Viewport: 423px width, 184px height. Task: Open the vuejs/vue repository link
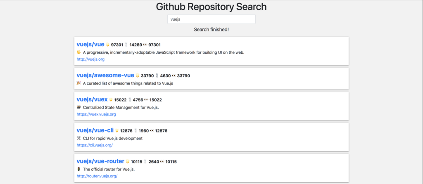pos(90,45)
